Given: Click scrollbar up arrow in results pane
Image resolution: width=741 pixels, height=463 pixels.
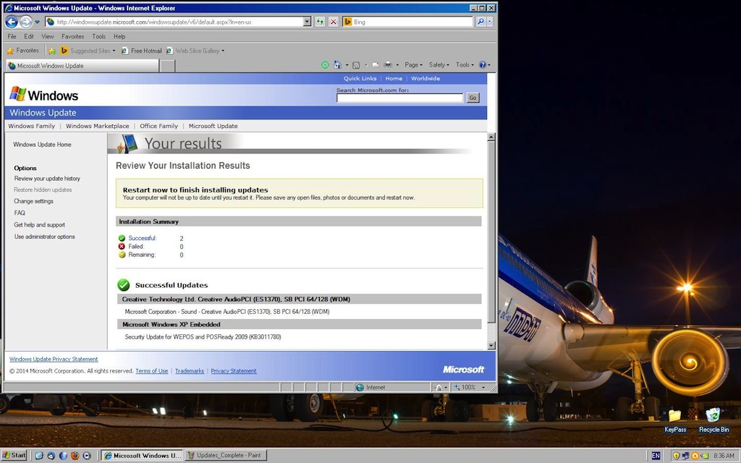Looking at the screenshot, I should tap(491, 137).
